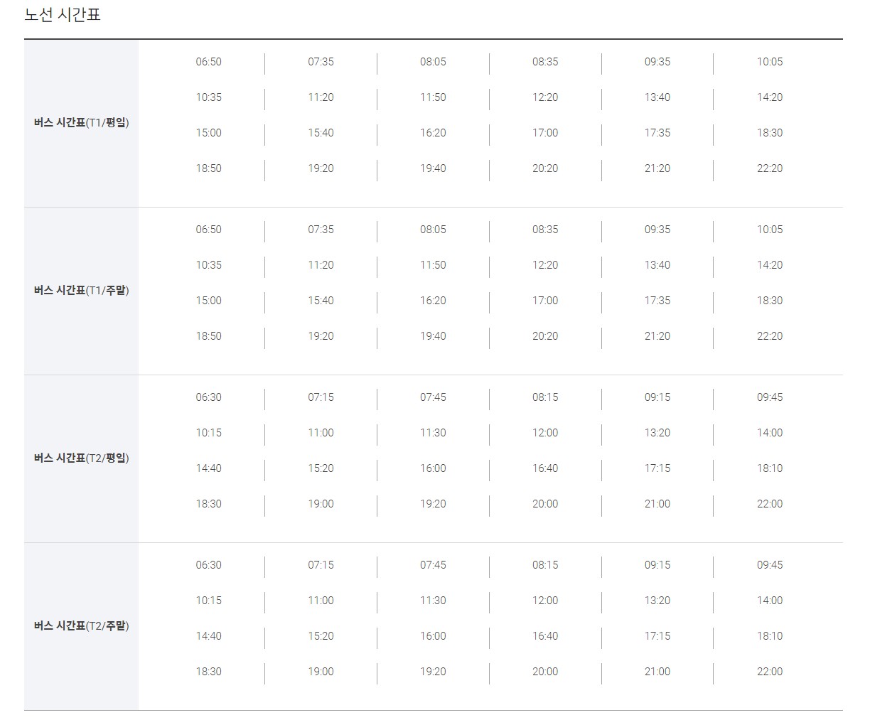
Task: Select 08:15 in the T2/주말 section
Action: (545, 565)
